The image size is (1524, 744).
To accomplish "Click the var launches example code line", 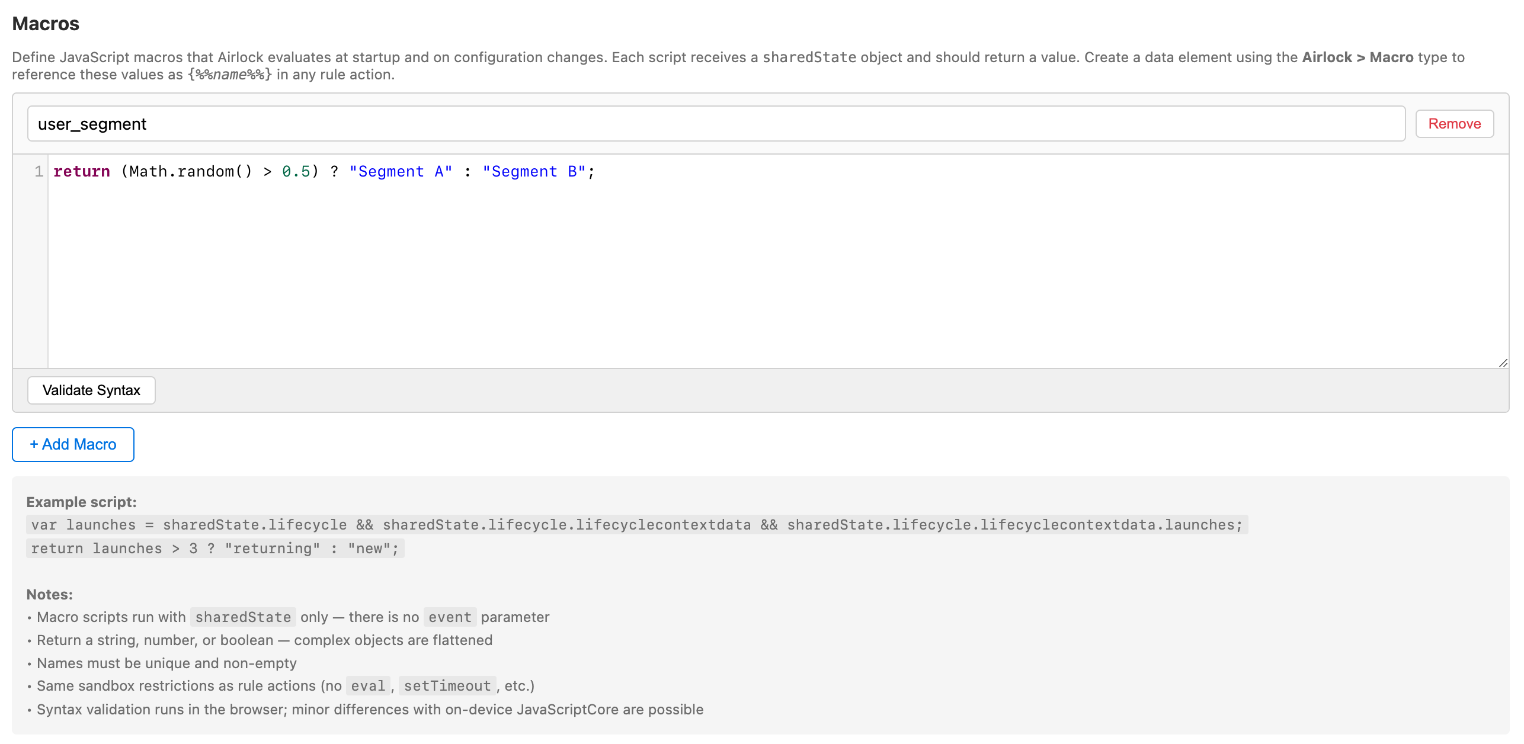I will tap(637, 525).
